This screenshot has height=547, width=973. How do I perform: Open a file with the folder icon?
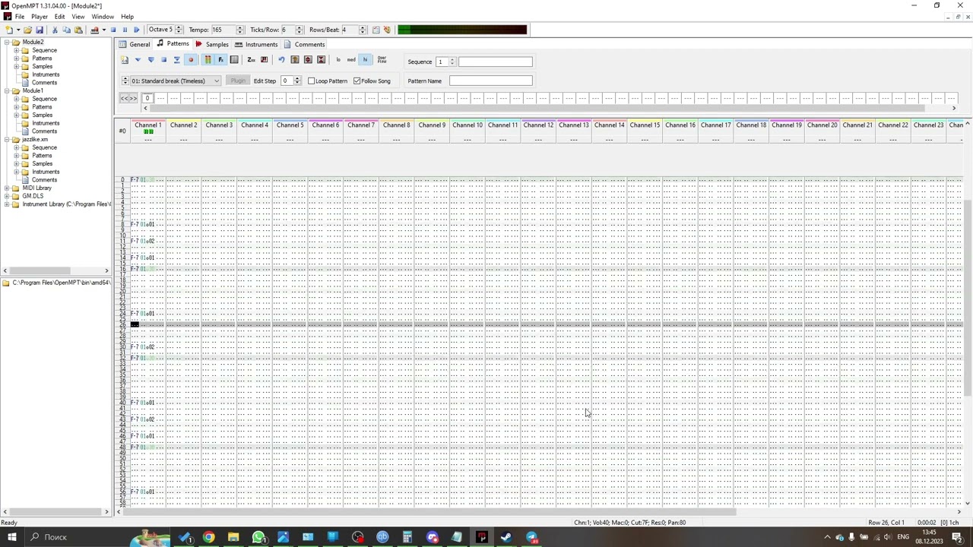click(27, 30)
